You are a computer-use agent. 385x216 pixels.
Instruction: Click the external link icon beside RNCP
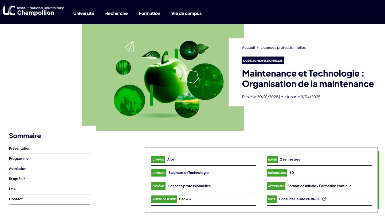(324, 199)
